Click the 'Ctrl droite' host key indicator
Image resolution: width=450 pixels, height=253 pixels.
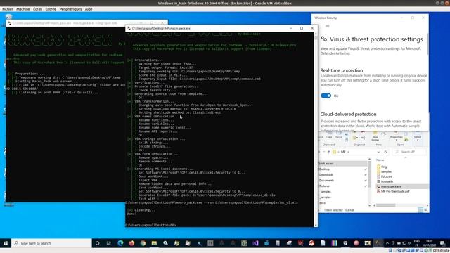pos(441,251)
